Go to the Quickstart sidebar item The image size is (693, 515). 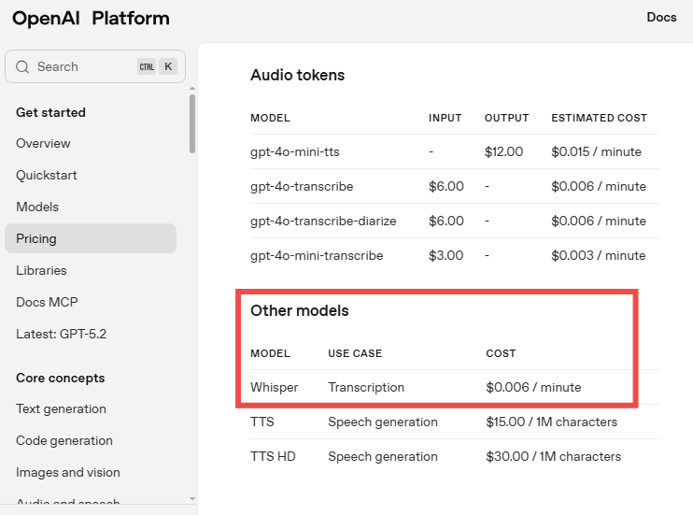(x=47, y=175)
